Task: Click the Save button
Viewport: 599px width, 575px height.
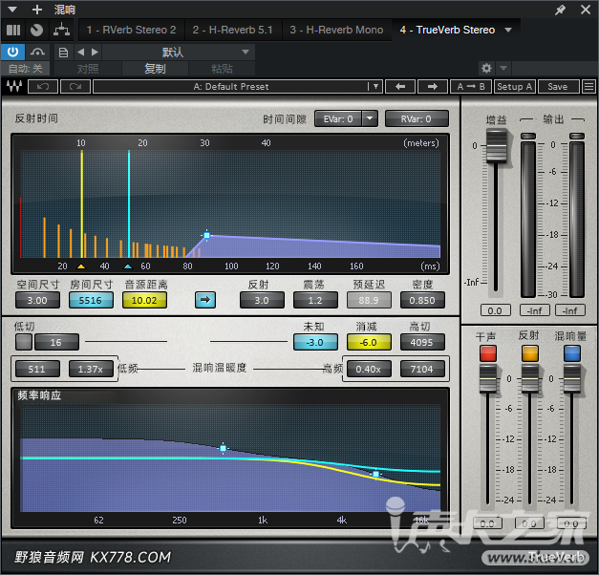Action: tap(558, 86)
